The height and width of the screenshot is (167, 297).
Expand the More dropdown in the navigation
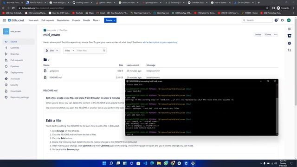(97, 20)
